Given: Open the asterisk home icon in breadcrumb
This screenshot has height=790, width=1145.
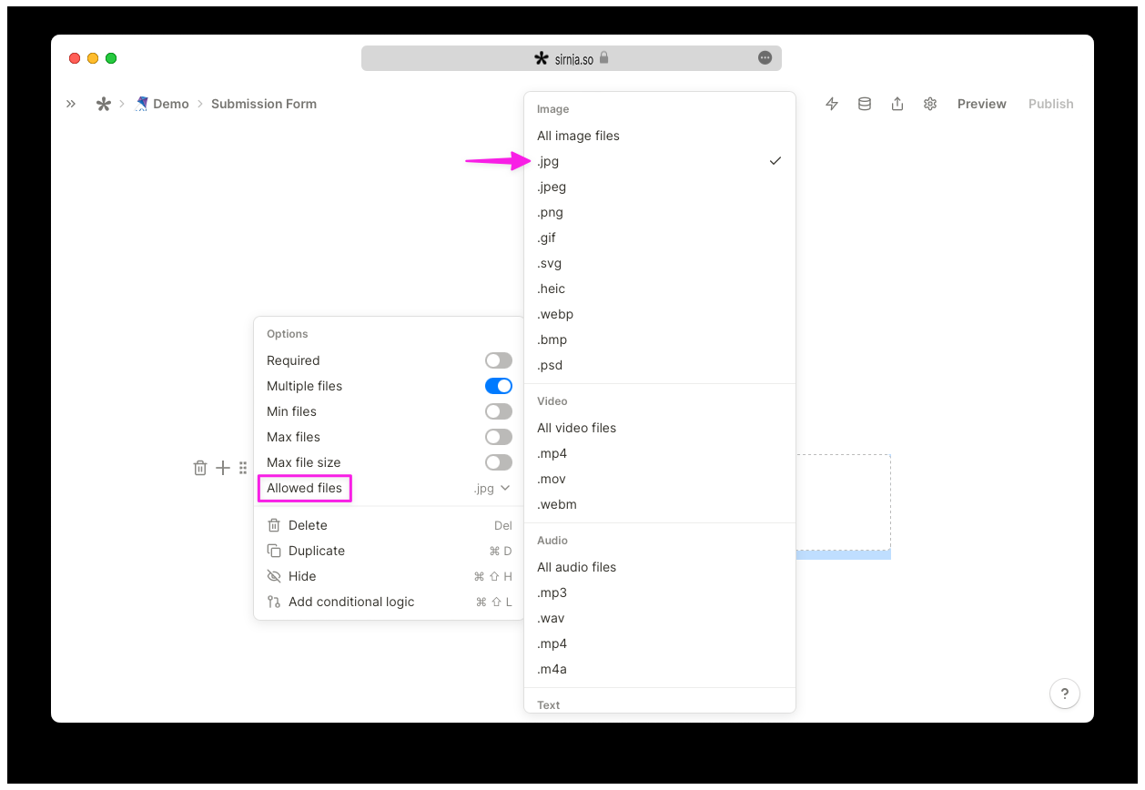Looking at the screenshot, I should (104, 104).
